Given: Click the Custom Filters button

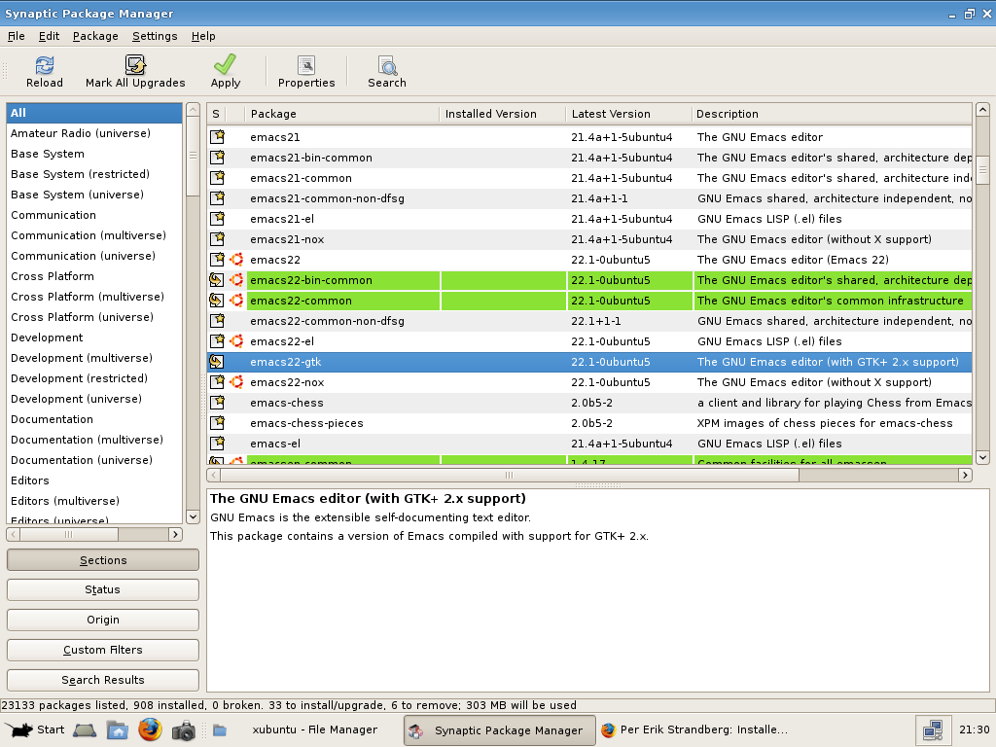Looking at the screenshot, I should [x=103, y=650].
